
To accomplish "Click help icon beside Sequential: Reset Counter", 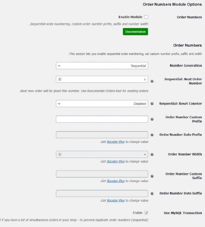I will coord(152,104).
